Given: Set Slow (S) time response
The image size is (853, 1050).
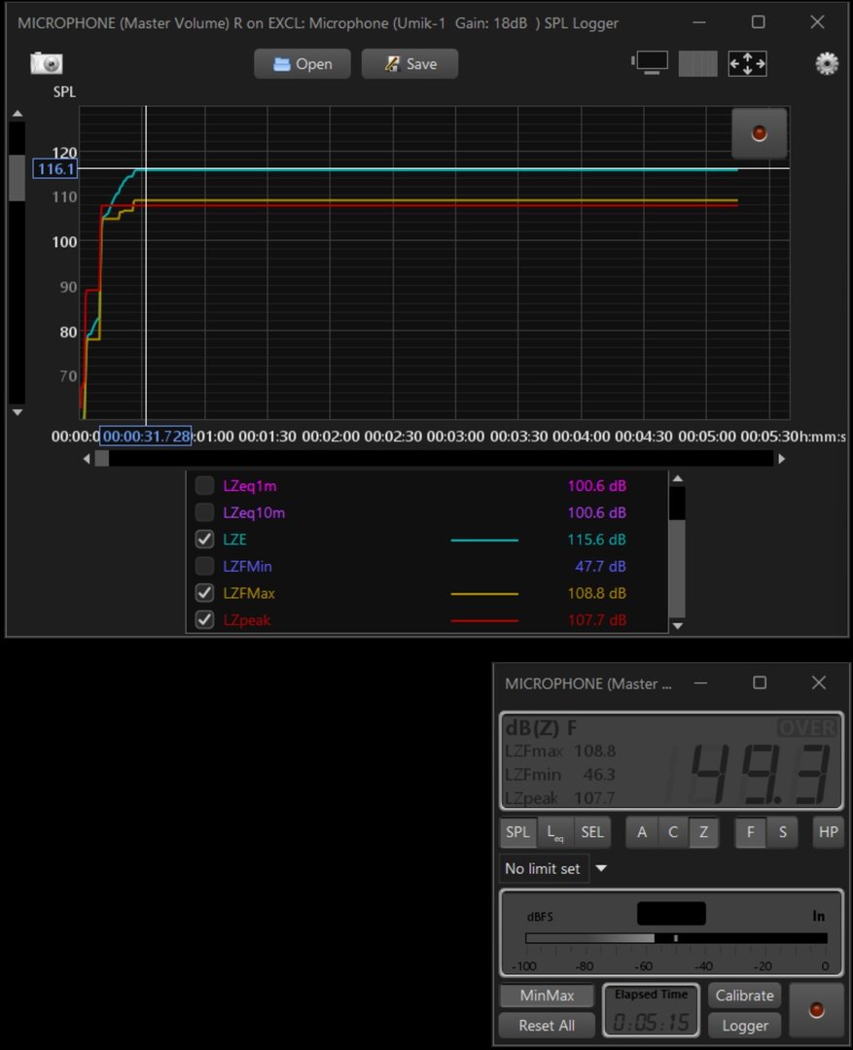Looking at the screenshot, I should 782,832.
